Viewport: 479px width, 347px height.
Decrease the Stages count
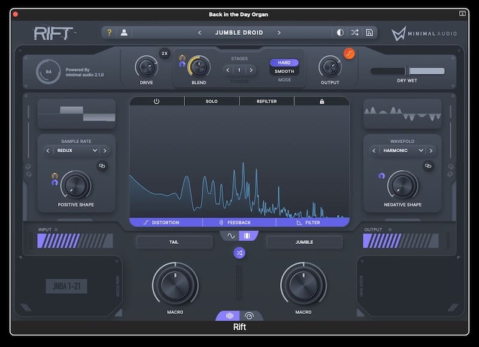pyautogui.click(x=228, y=70)
